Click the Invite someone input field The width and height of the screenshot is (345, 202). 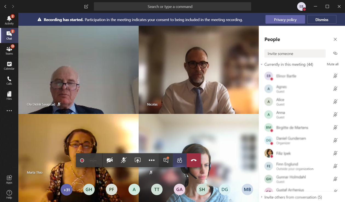click(x=295, y=54)
